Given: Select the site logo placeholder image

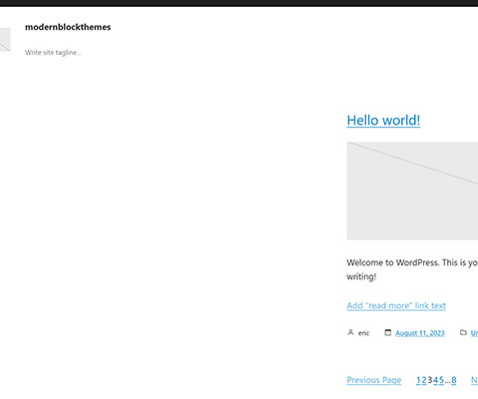Looking at the screenshot, I should 5,40.
